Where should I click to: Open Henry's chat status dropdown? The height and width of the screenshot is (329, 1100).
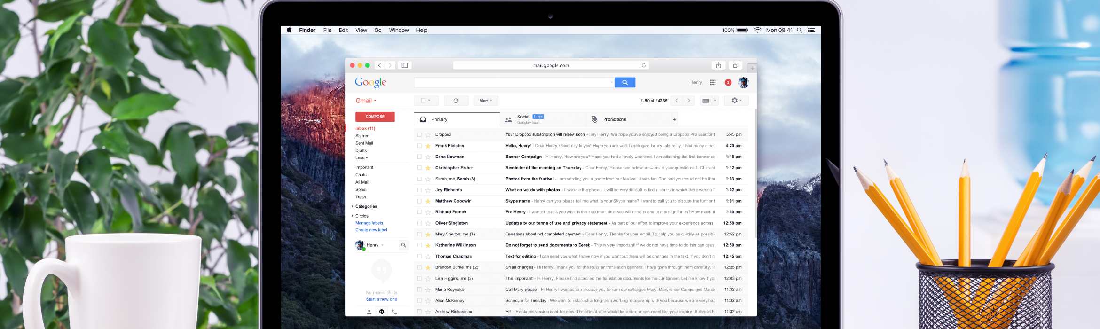(x=382, y=245)
